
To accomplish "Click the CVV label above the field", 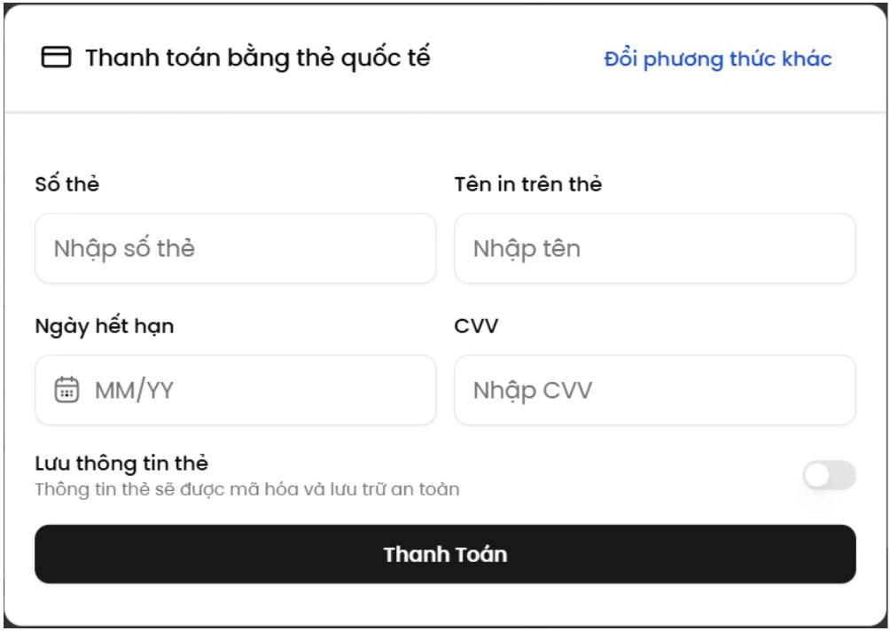I will [476, 326].
